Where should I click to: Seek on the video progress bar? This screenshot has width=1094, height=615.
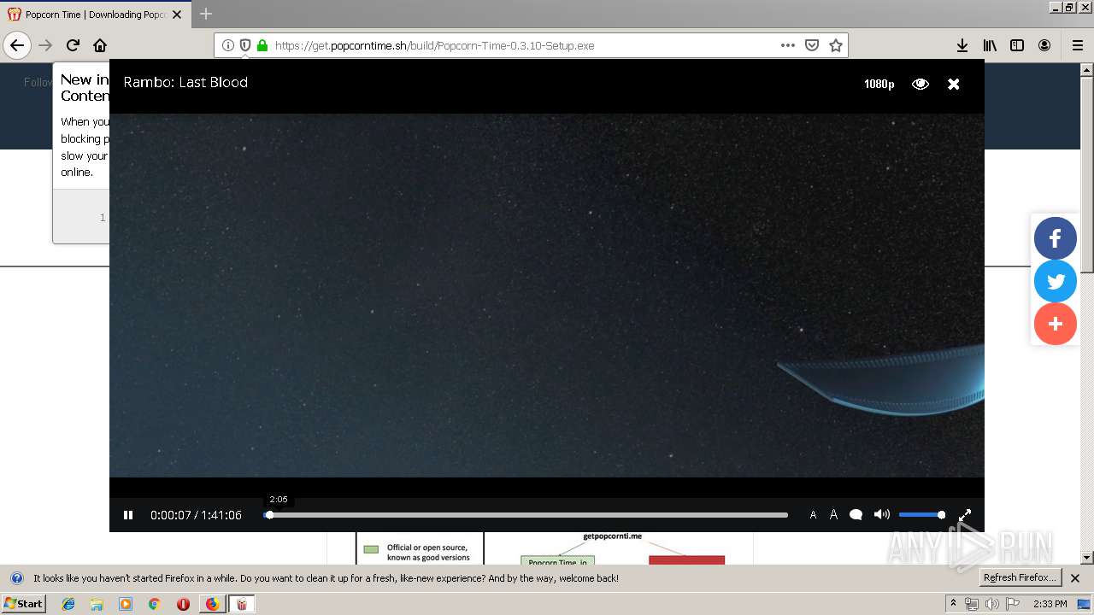(x=526, y=515)
